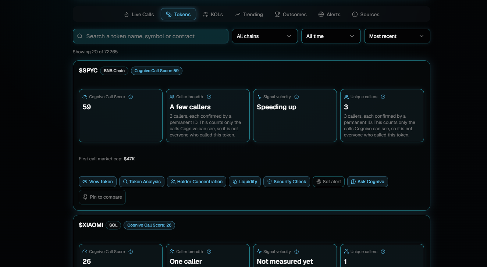Click the Showing 20 of 72265 text
The image size is (487, 267).
[95, 52]
